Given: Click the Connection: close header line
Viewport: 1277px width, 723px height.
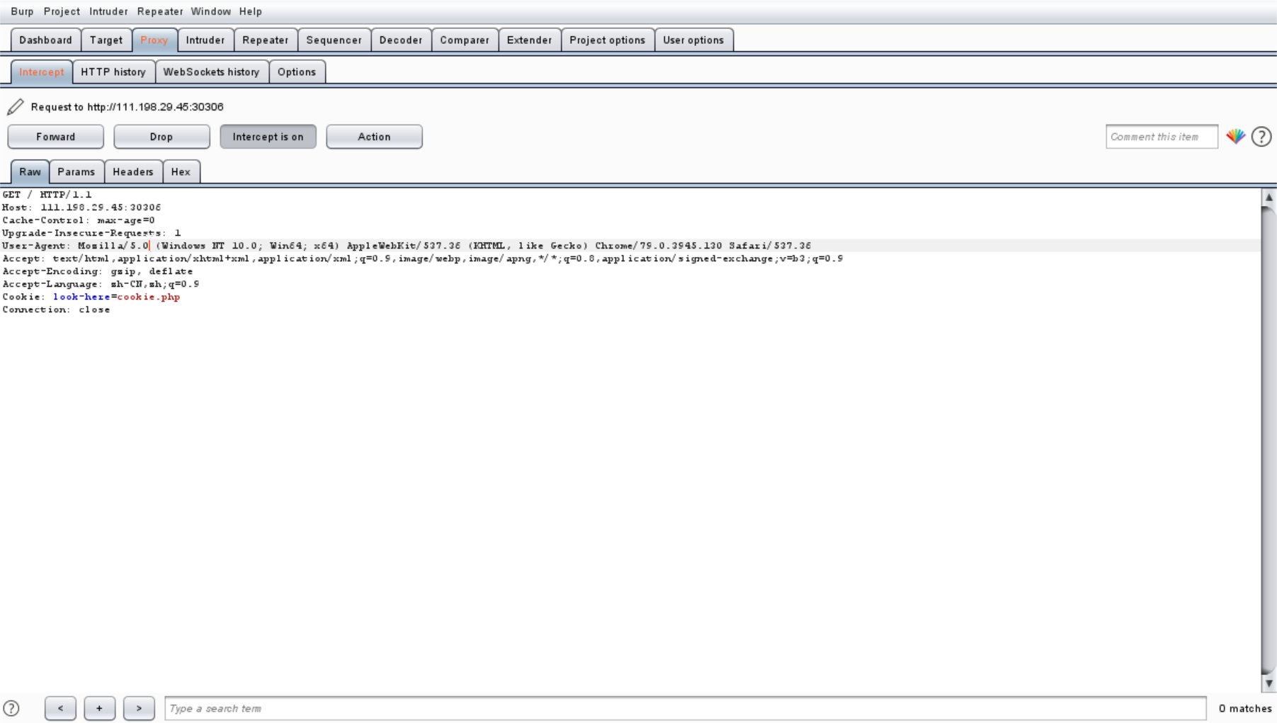Looking at the screenshot, I should point(56,309).
